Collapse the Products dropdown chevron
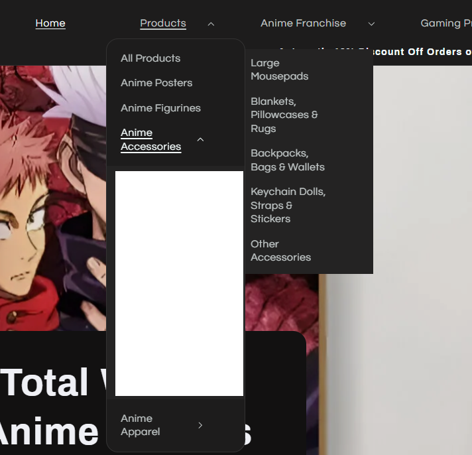This screenshot has width=472, height=455. 211,24
